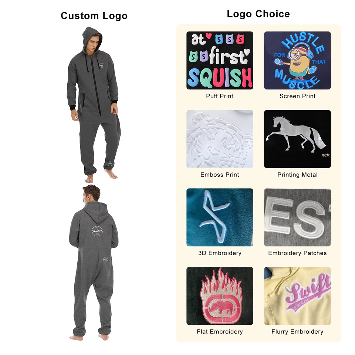Click the Embroidery Patches gray sample
The width and height of the screenshot is (355, 355).
pos(297,217)
